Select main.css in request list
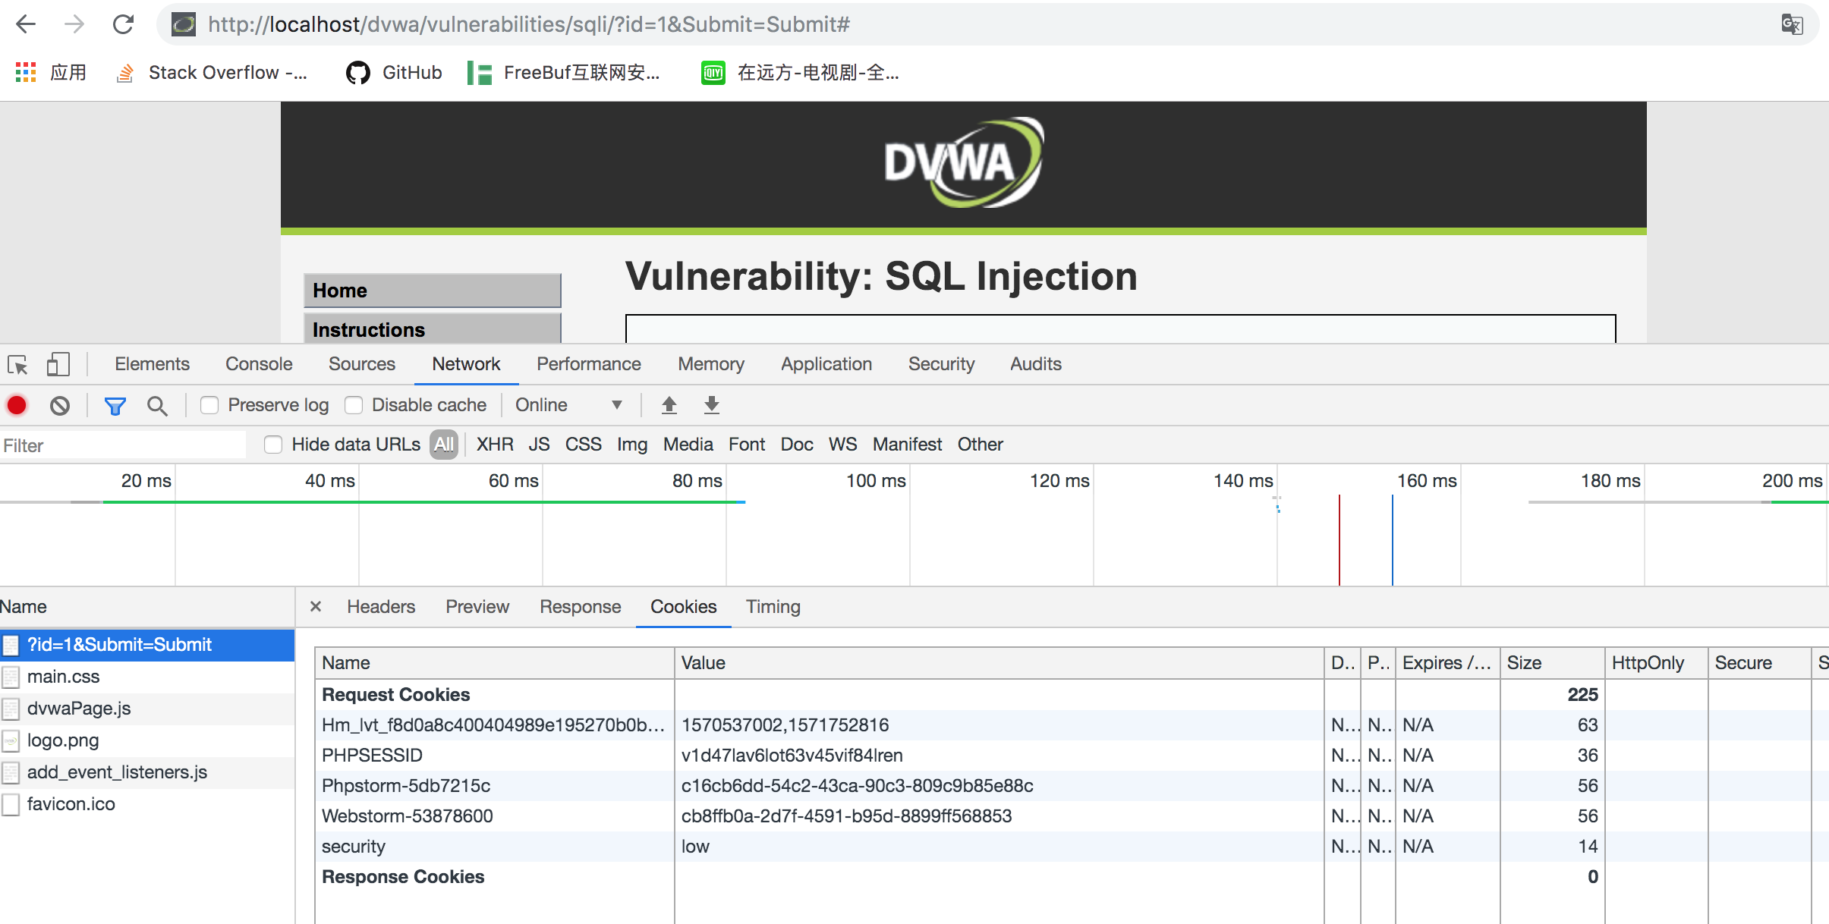Viewport: 1829px width, 924px height. [x=64, y=677]
